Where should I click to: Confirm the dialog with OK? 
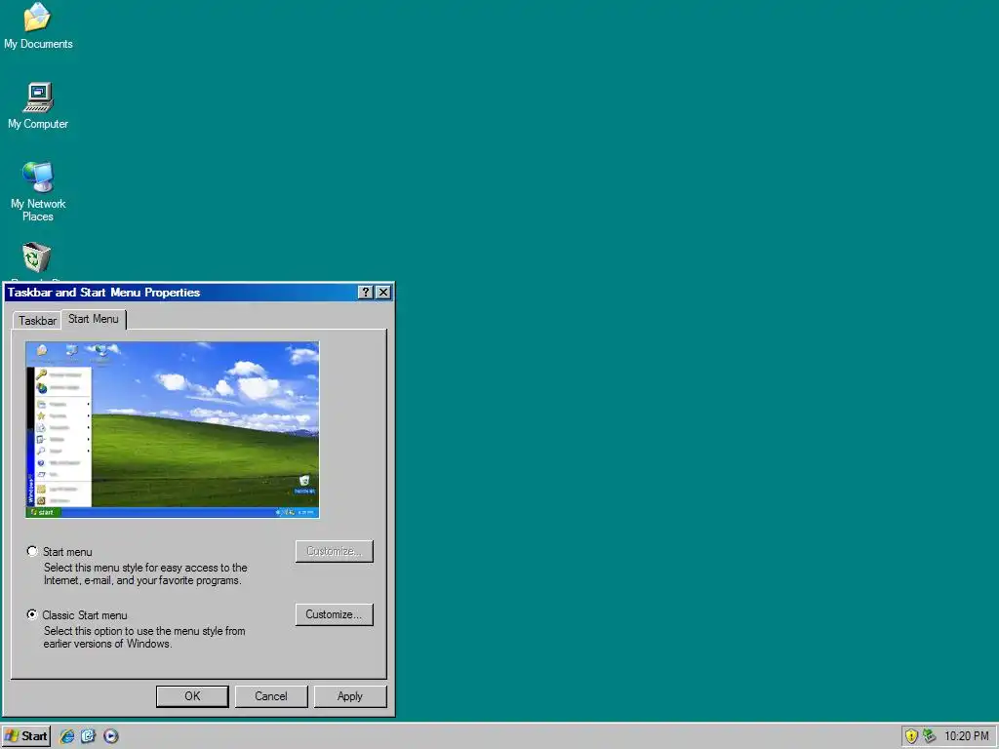pyautogui.click(x=192, y=696)
